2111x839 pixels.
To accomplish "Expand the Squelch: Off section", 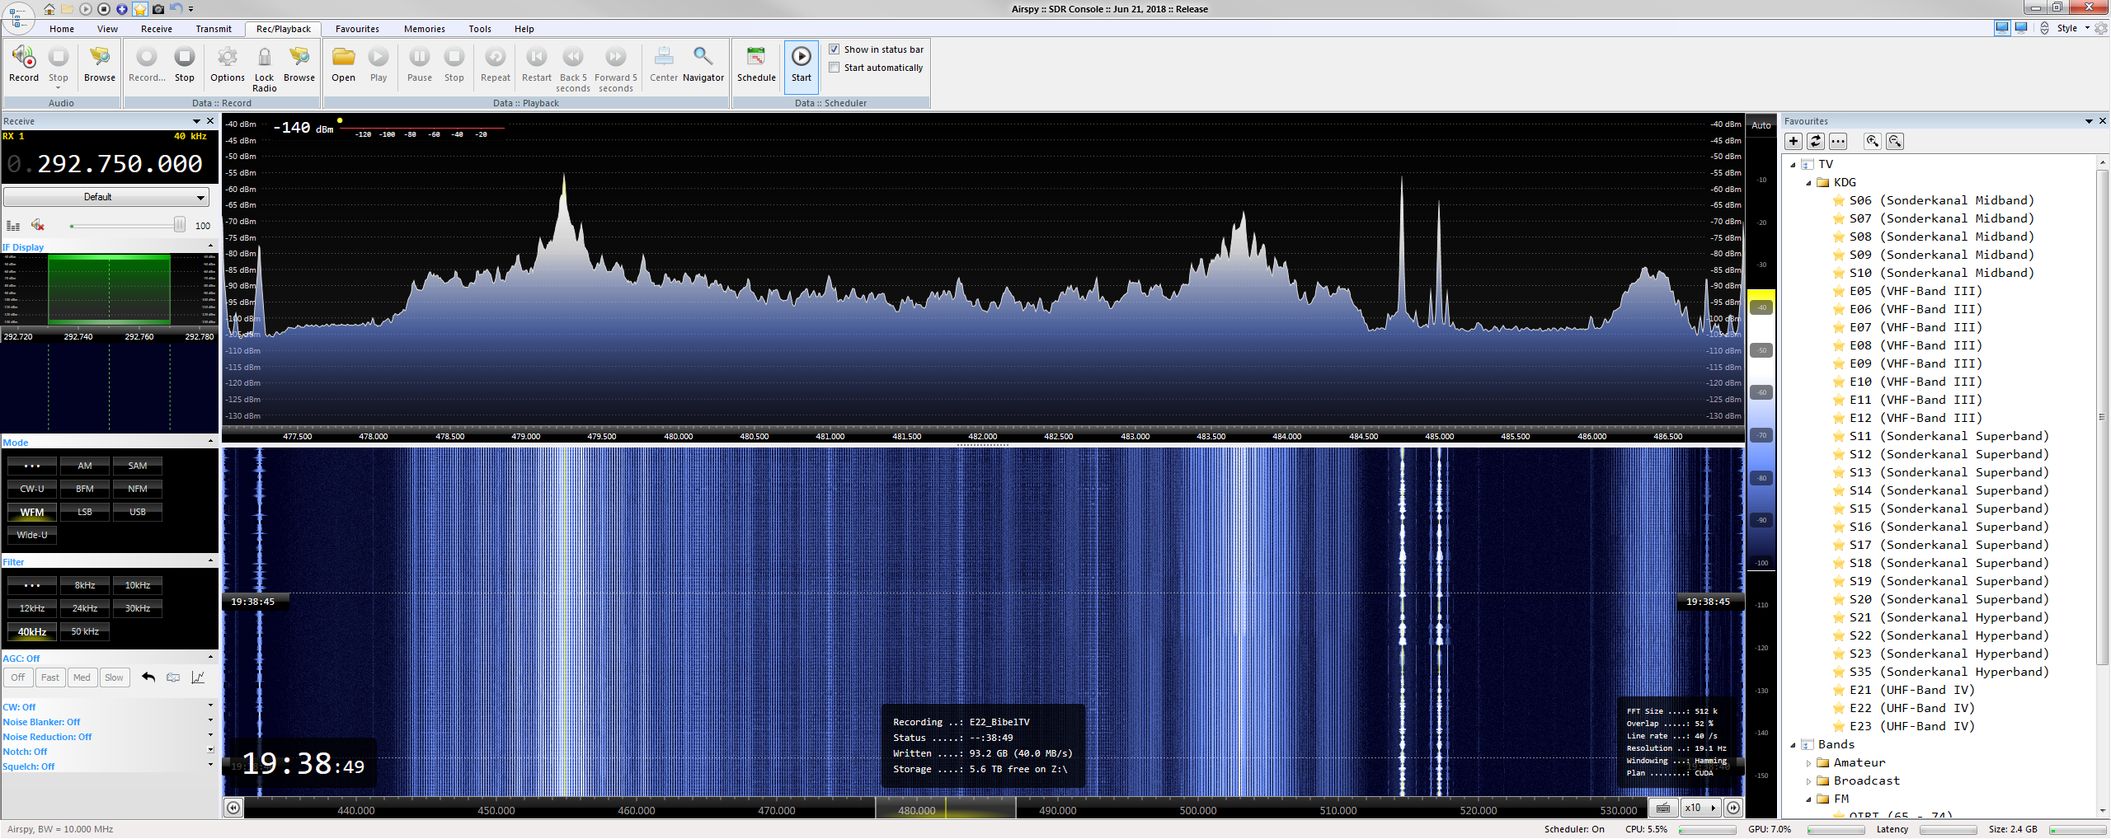I will click(210, 766).
